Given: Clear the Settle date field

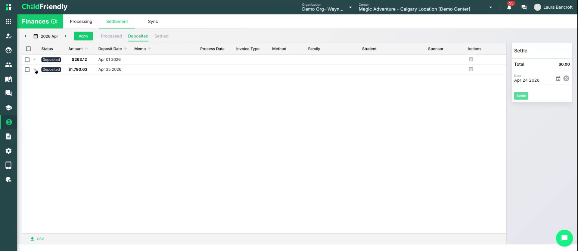Looking at the screenshot, I should tap(566, 78).
